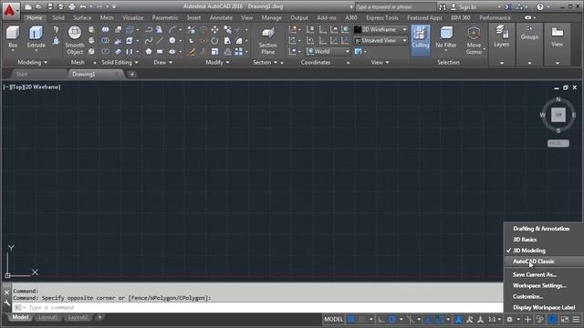This screenshot has height=328, width=584.
Task: Add a new layout with plus button
Action: [99, 317]
